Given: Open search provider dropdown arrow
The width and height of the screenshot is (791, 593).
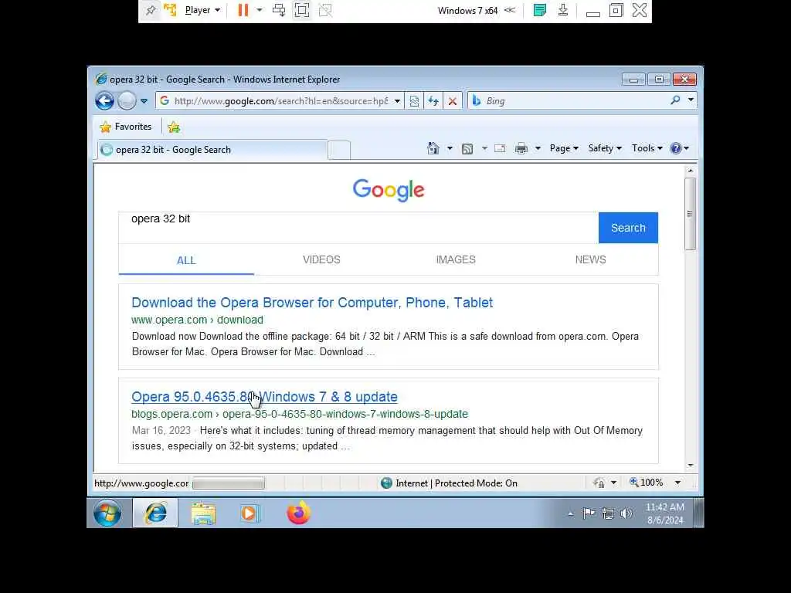Looking at the screenshot, I should tap(691, 100).
